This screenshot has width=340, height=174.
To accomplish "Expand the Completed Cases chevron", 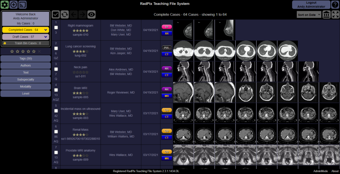I will (x=45, y=30).
